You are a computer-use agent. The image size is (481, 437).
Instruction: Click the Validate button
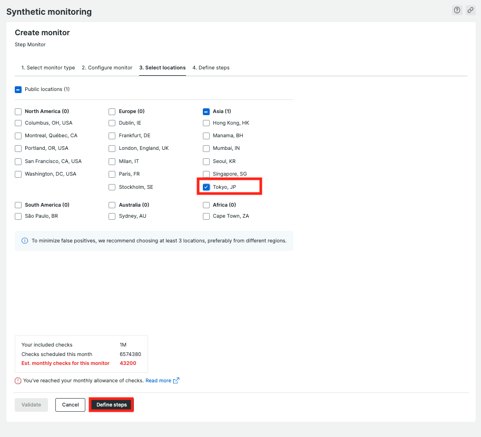[31, 405]
